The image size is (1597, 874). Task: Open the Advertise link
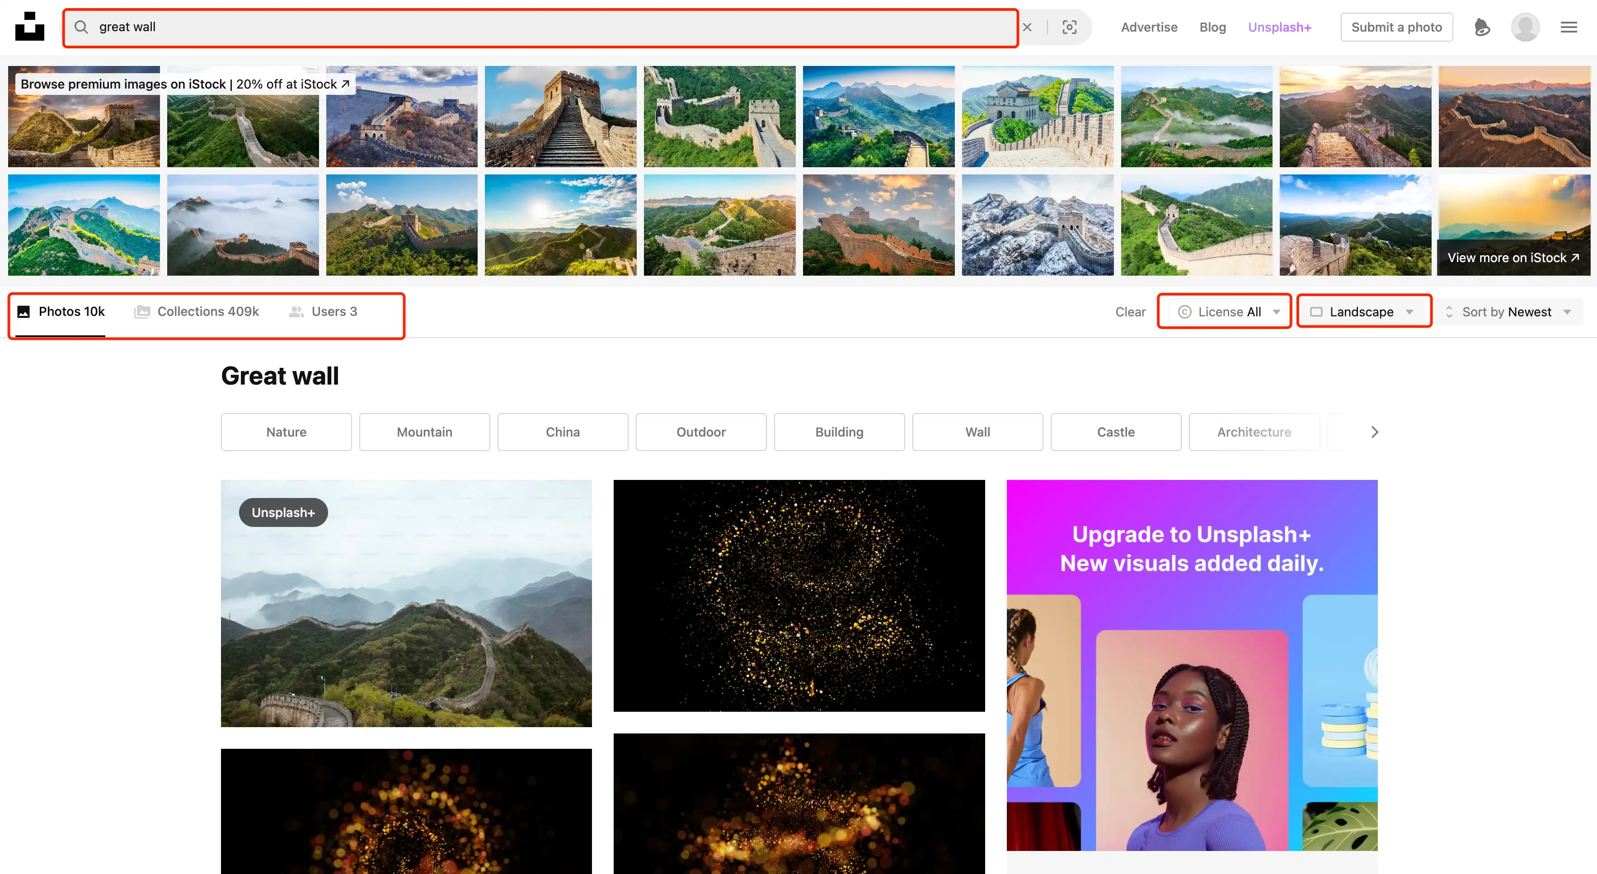pyautogui.click(x=1149, y=27)
